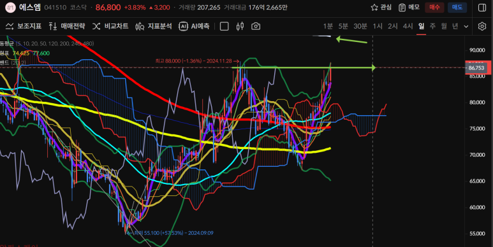Image resolution: width=493 pixels, height=247 pixels.
Task: Expand the timeframe dropdown chevron
Action: tap(466, 27)
